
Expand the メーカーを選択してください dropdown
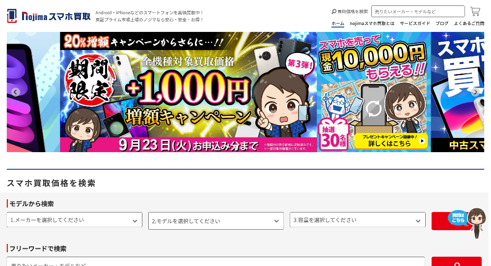point(75,220)
